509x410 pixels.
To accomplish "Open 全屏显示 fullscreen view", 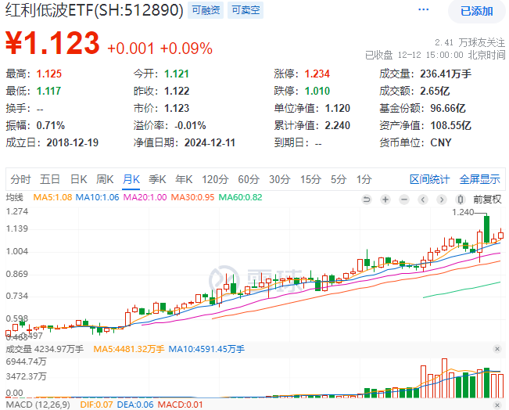I will tap(480, 179).
